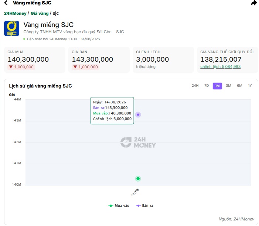
Task: Click the Giá axis title
Action: click(x=12, y=95)
